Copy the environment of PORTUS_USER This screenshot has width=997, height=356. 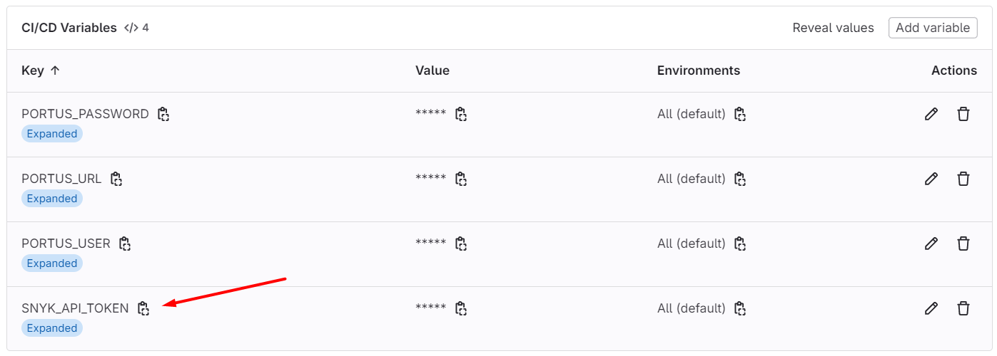pos(740,244)
